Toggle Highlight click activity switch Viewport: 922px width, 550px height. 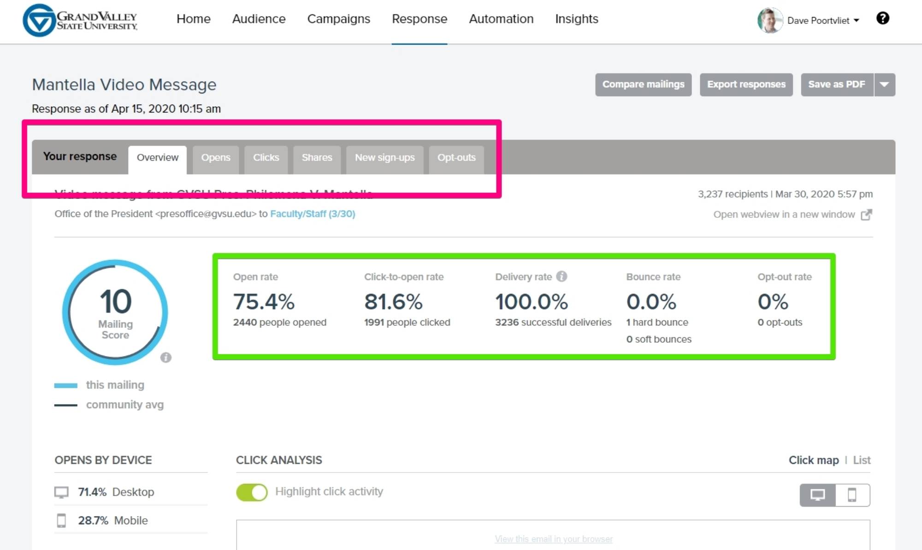coord(252,492)
